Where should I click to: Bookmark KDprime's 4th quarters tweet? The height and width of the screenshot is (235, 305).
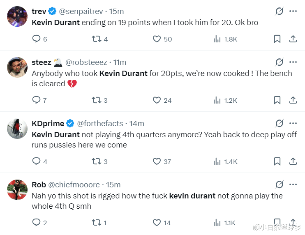coord(277,161)
